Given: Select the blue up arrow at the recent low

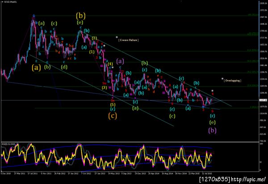Looking at the screenshot, I should [x=203, y=106].
